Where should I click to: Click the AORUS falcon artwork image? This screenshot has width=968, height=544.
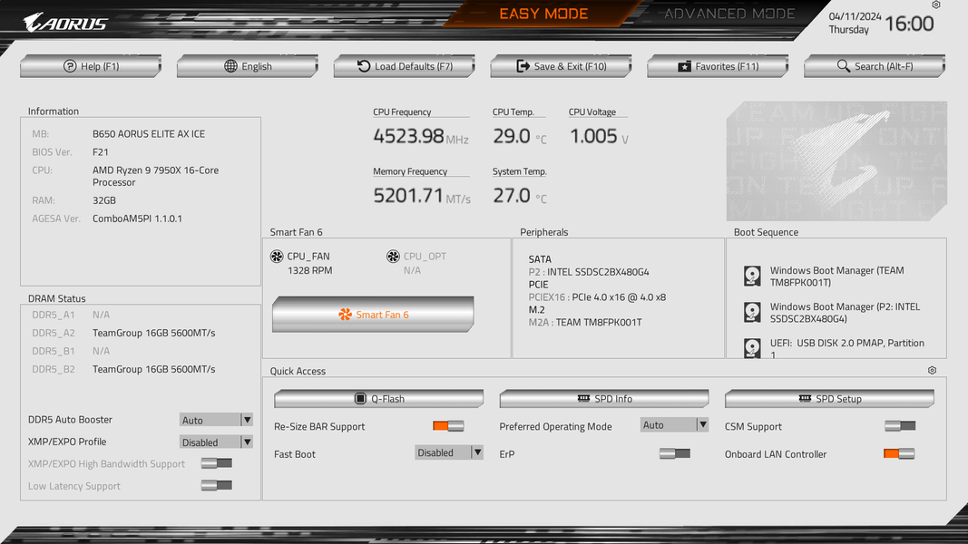coord(836,161)
